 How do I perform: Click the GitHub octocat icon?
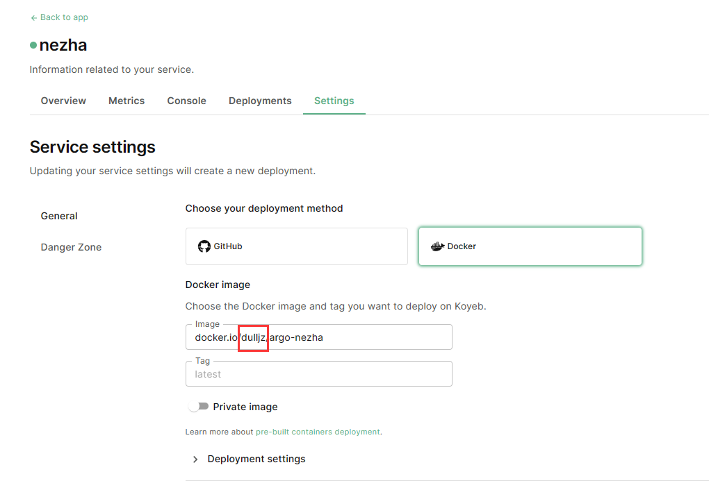coord(204,246)
